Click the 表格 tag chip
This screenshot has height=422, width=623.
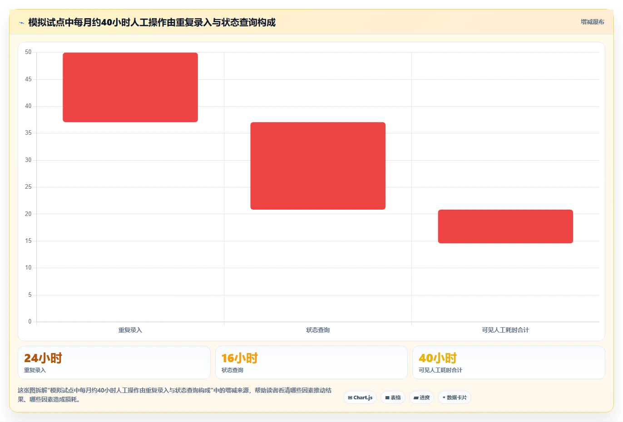[393, 397]
